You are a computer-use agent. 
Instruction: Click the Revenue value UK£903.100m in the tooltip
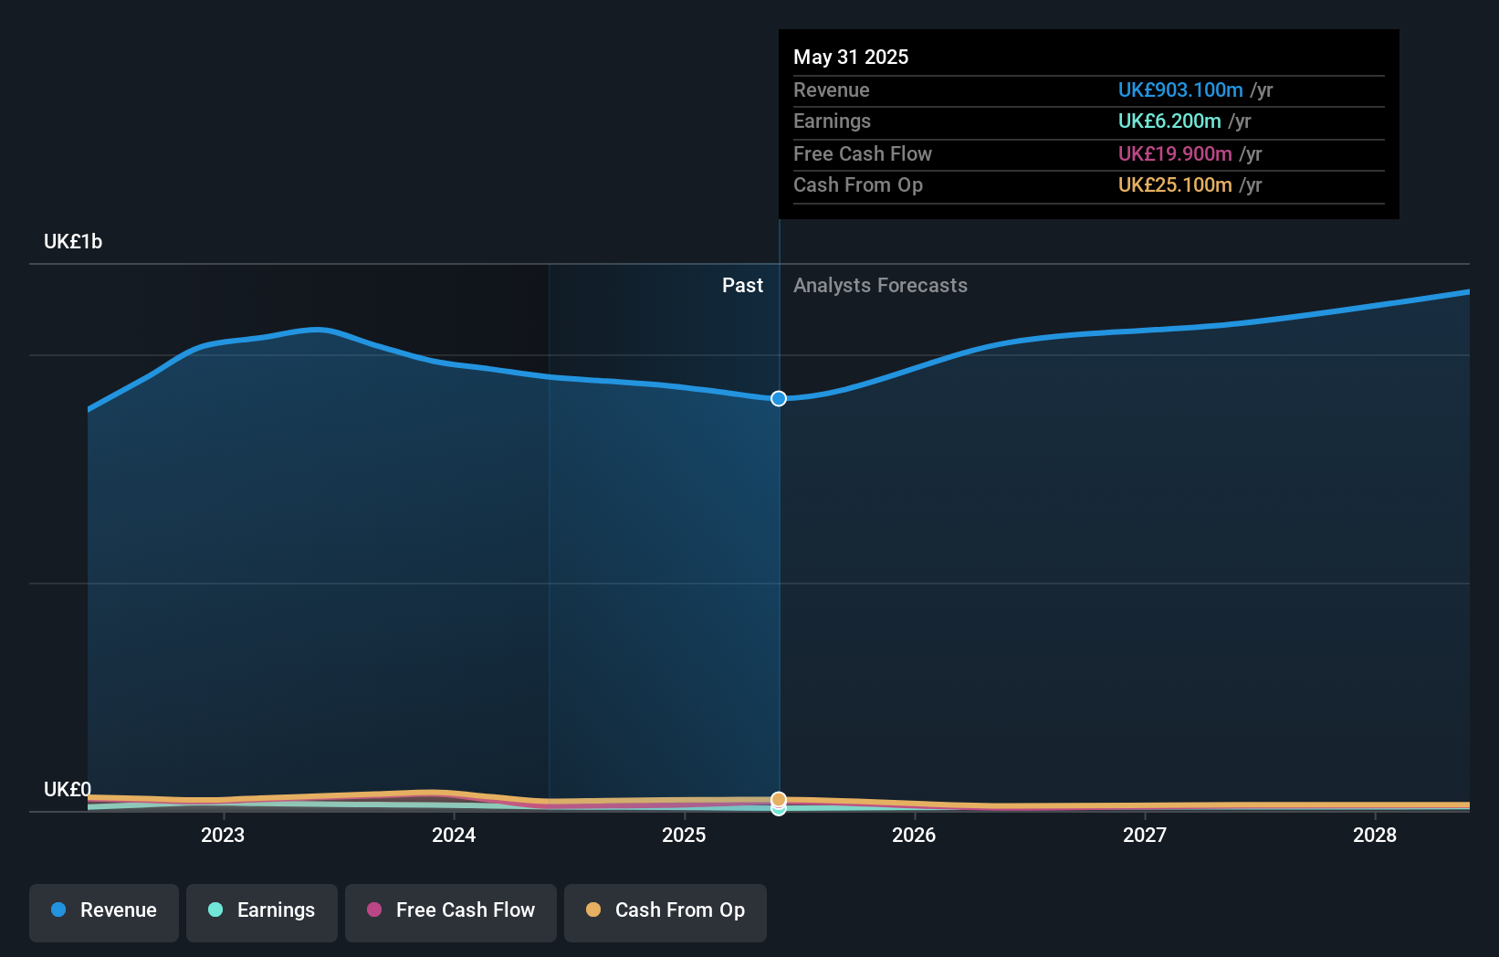point(1180,89)
